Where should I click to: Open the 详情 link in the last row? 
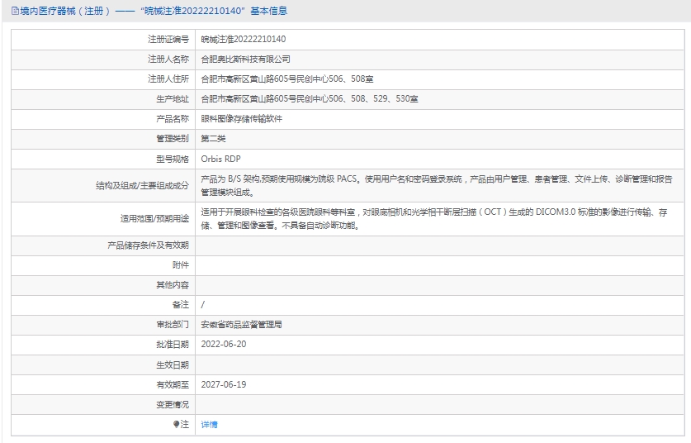209,424
